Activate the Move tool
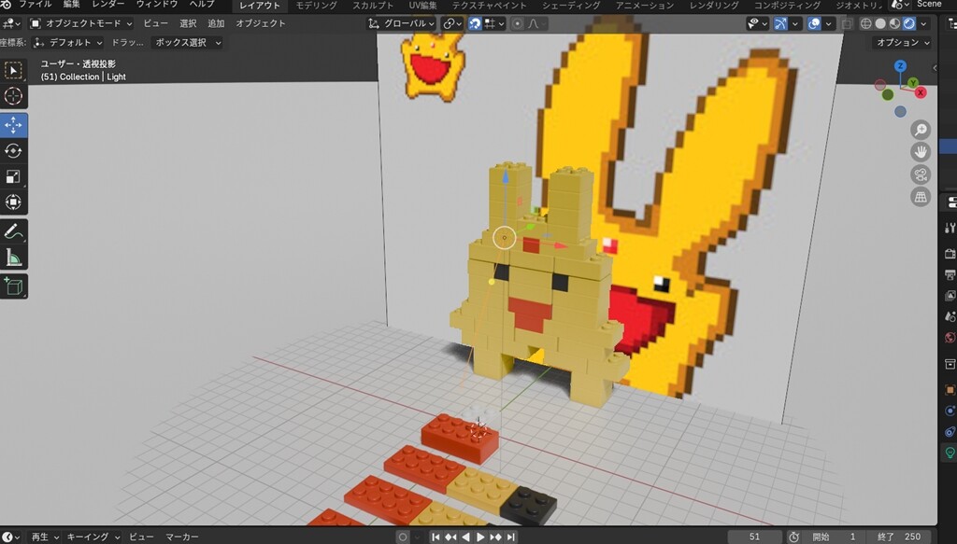This screenshot has height=544, width=957. (x=13, y=125)
